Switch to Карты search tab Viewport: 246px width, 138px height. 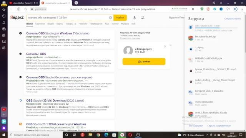coord(60,24)
